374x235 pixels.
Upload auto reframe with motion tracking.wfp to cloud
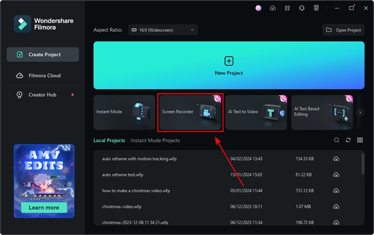coord(336,159)
